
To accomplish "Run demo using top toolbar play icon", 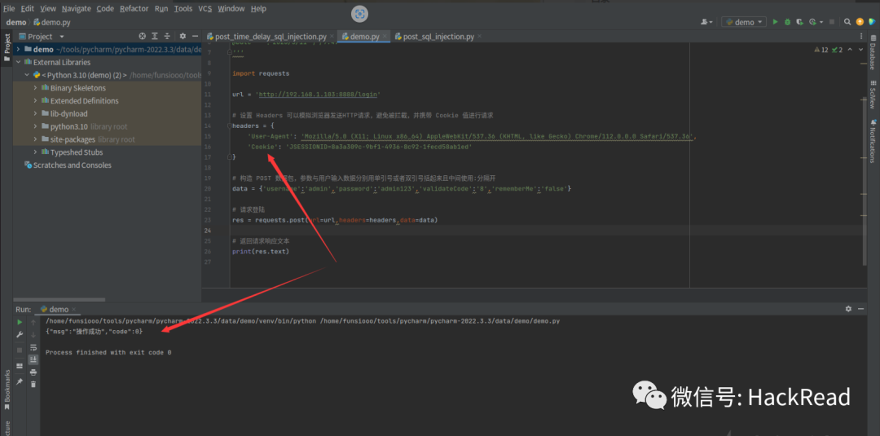I will 775,22.
